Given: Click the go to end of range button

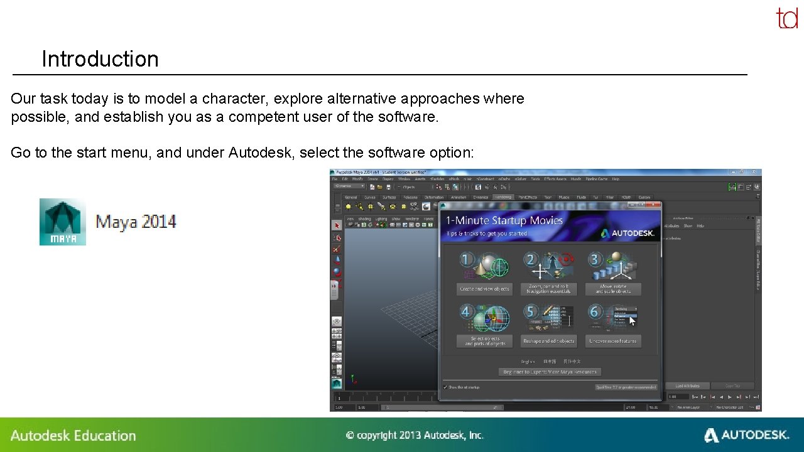Looking at the screenshot, I should click(x=756, y=397).
